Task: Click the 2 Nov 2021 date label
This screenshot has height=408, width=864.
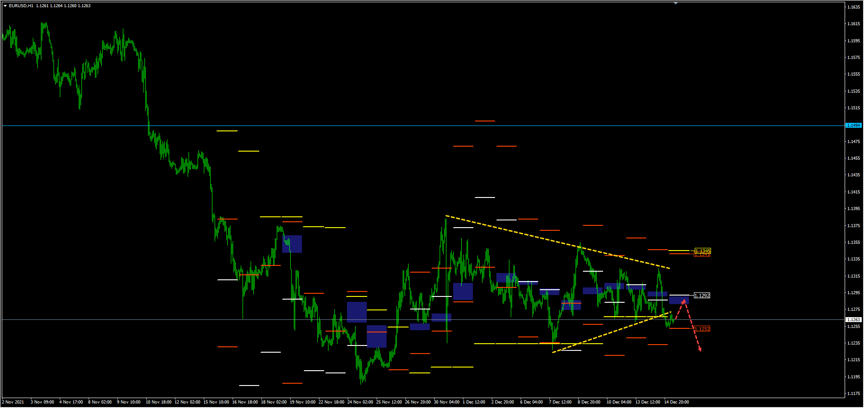Action: (x=13, y=402)
